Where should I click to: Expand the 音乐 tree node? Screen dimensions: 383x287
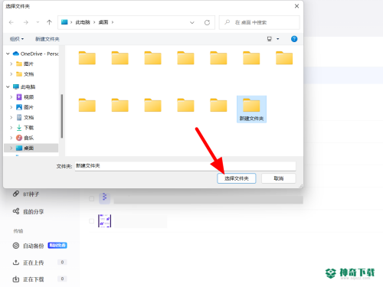click(11, 138)
